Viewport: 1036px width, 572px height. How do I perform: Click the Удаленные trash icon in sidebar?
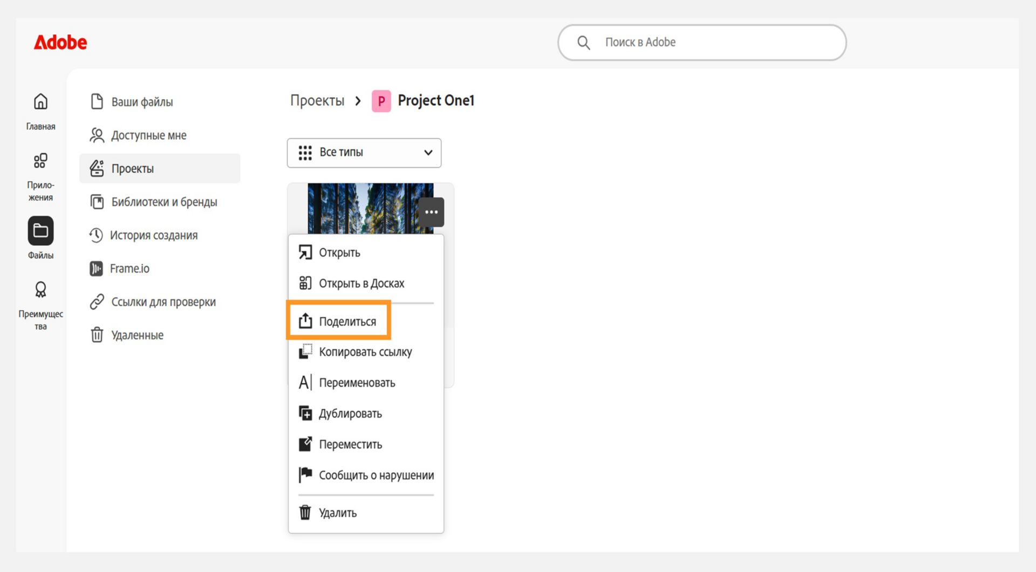(x=97, y=335)
